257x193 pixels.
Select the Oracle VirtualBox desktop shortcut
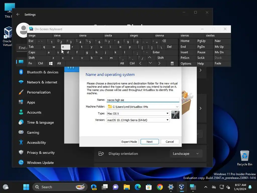[x=7, y=37]
